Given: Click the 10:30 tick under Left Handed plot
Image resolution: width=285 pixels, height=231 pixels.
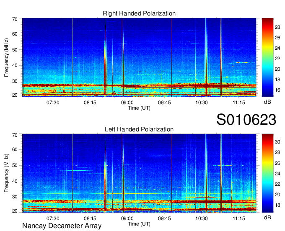Looking at the screenshot, I should pyautogui.click(x=202, y=218).
